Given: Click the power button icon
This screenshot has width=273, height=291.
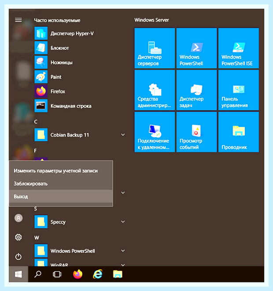Looking at the screenshot, I should pos(18,257).
